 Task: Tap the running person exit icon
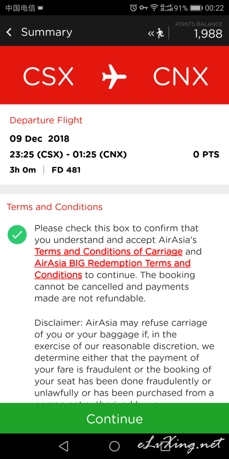(156, 33)
